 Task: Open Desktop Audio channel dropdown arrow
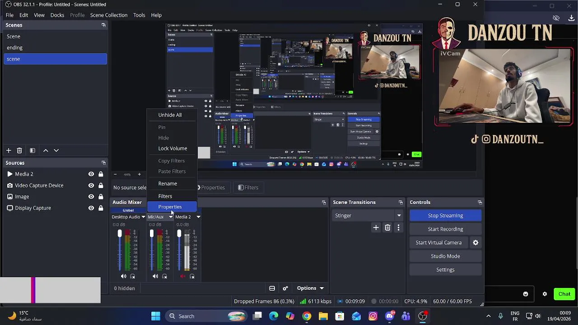pyautogui.click(x=143, y=217)
